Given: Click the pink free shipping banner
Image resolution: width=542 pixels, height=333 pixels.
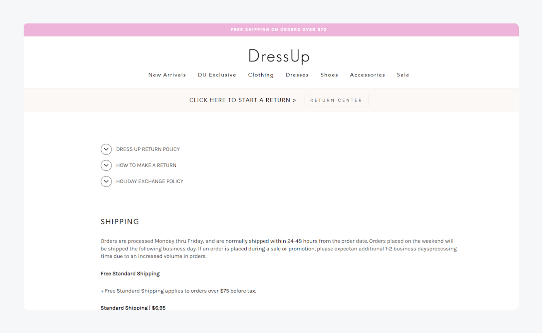Looking at the screenshot, I should click(279, 29).
